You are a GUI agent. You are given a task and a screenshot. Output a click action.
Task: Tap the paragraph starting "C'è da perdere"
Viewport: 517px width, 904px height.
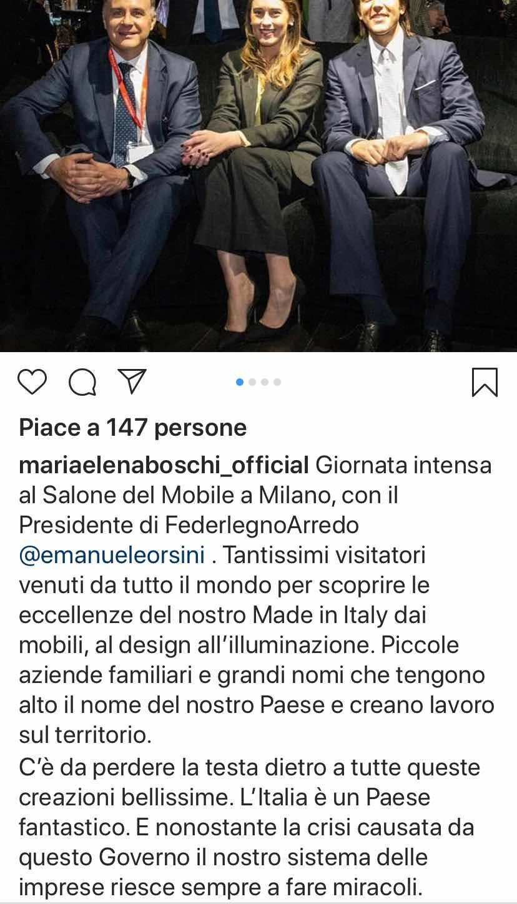coord(250,828)
